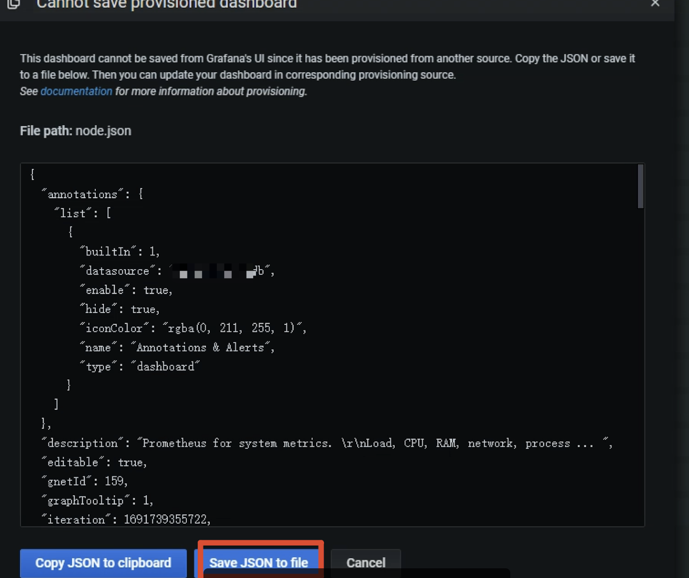Close the Cannot save provisioned dashboard dialog
This screenshot has width=689, height=578.
point(655,3)
